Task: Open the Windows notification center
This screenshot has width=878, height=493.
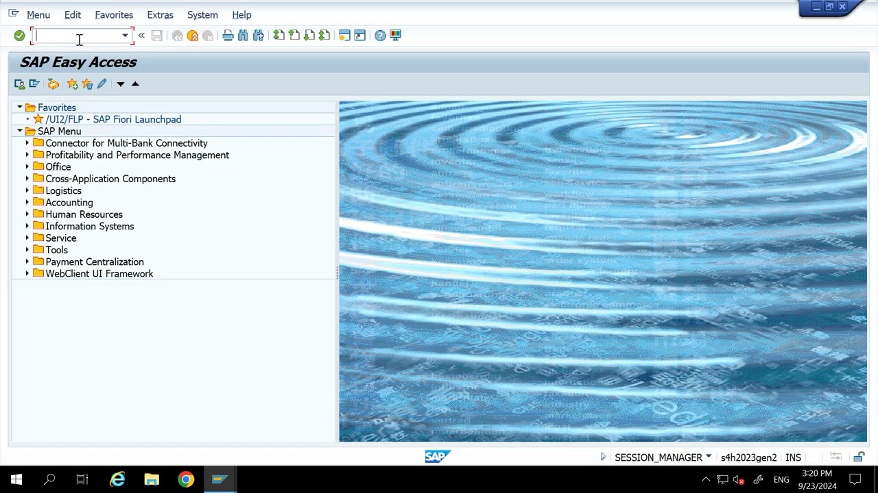Action: coord(855,479)
